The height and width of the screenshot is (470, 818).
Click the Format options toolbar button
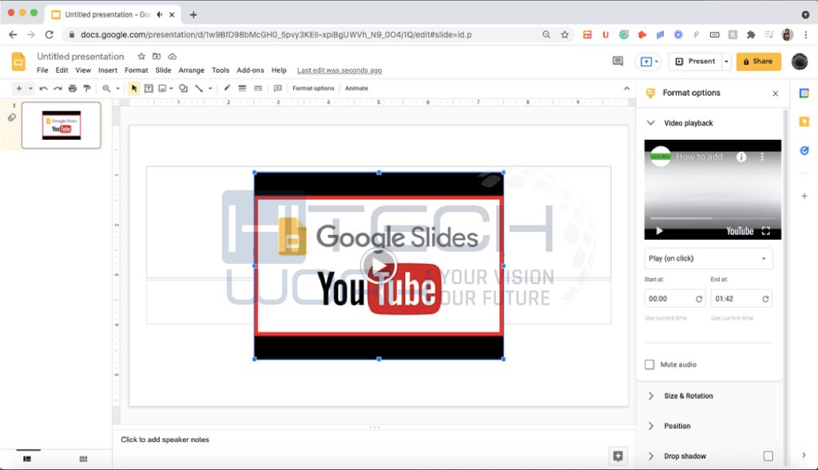313,88
